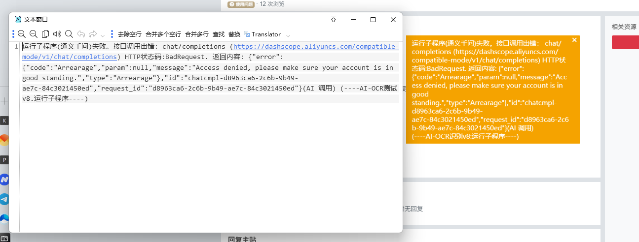Image resolution: width=639 pixels, height=242 pixels.
Task: Click 合并多个空行 toolbar command
Action: click(x=163, y=34)
